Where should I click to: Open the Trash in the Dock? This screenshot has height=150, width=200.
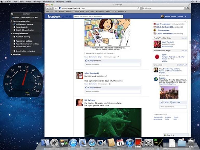coord(191,143)
